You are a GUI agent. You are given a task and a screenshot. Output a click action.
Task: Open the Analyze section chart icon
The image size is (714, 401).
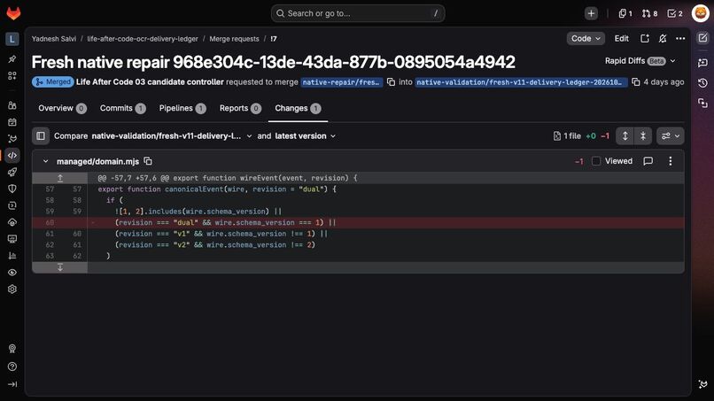click(12, 255)
